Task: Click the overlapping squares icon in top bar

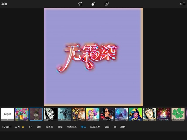Action: coord(107,4)
